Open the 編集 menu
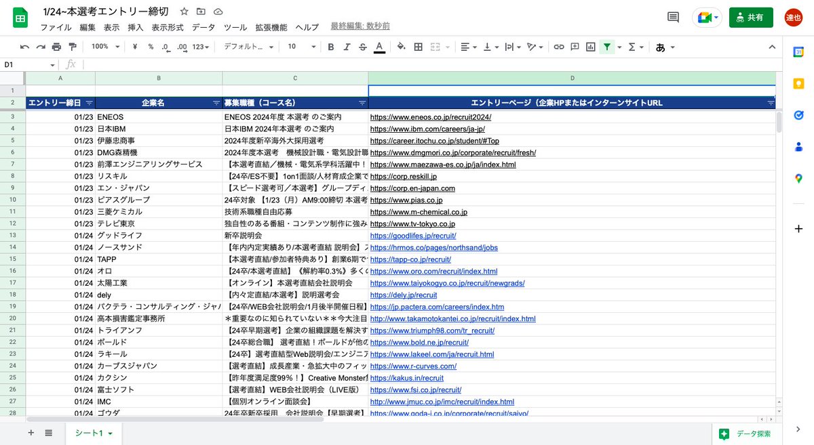 [x=88, y=27]
